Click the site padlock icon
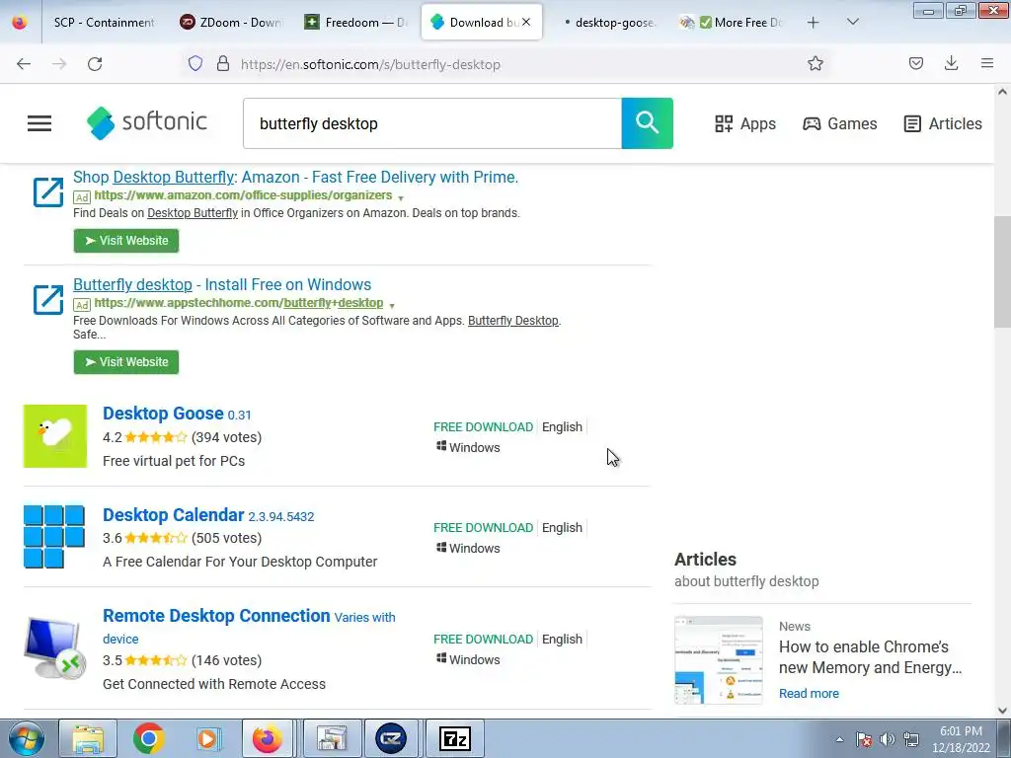The width and height of the screenshot is (1011, 758). coord(223,63)
